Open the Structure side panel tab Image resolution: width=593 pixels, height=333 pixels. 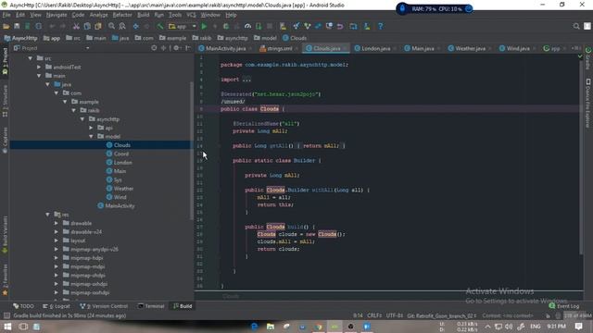[x=5, y=101]
